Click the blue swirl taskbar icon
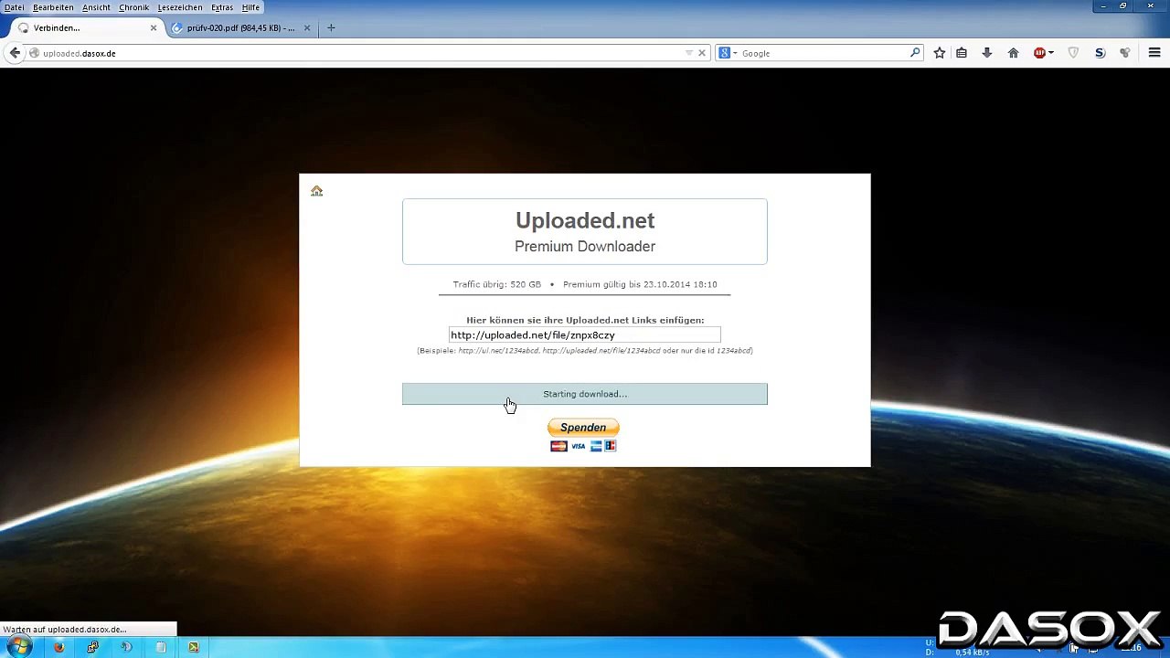The image size is (1170, 658). pyautogui.click(x=126, y=647)
